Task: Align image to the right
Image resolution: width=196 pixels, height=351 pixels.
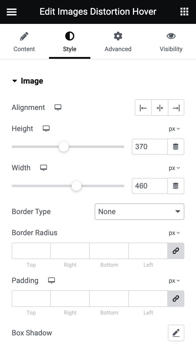Action: click(176, 108)
